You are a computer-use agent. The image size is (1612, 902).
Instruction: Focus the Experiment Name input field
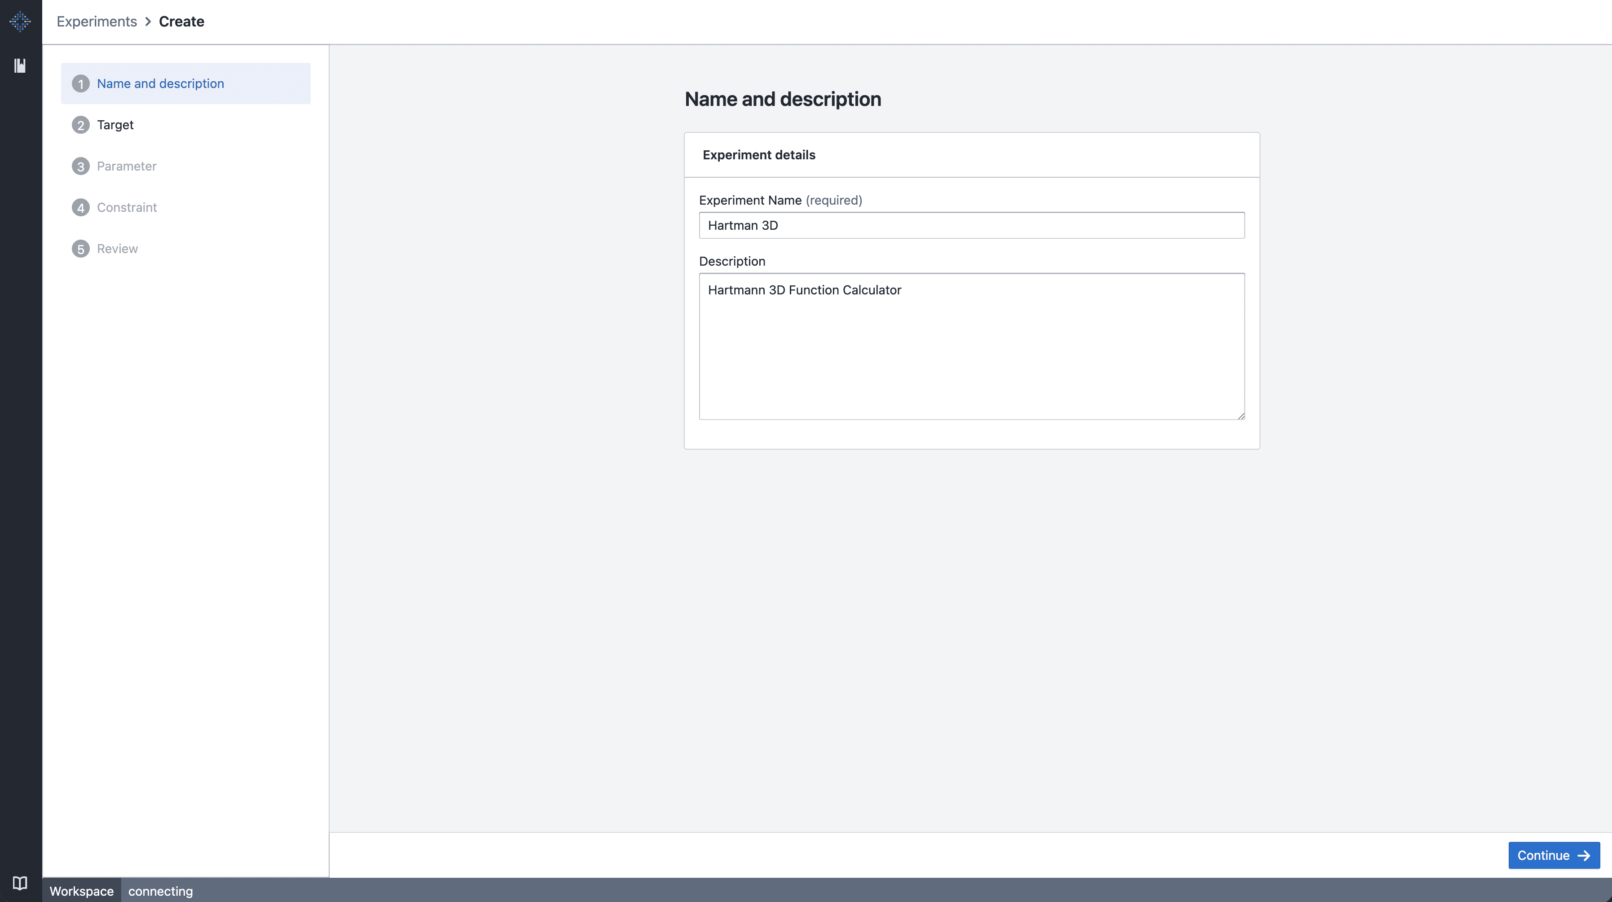tap(971, 225)
